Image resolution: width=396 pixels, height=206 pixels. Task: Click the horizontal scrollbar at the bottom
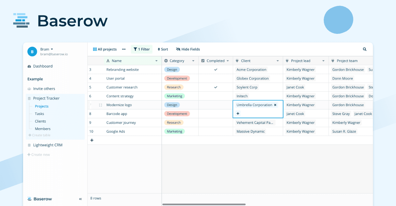coord(204,204)
